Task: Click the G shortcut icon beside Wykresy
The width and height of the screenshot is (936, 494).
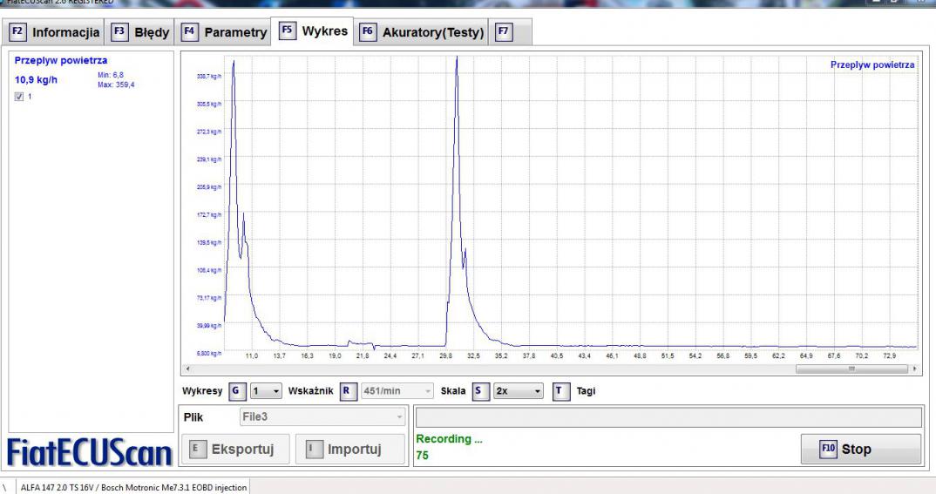Action: (234, 391)
